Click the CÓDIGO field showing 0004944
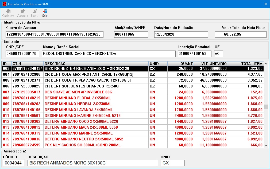The image size is (270, 169). (14, 163)
